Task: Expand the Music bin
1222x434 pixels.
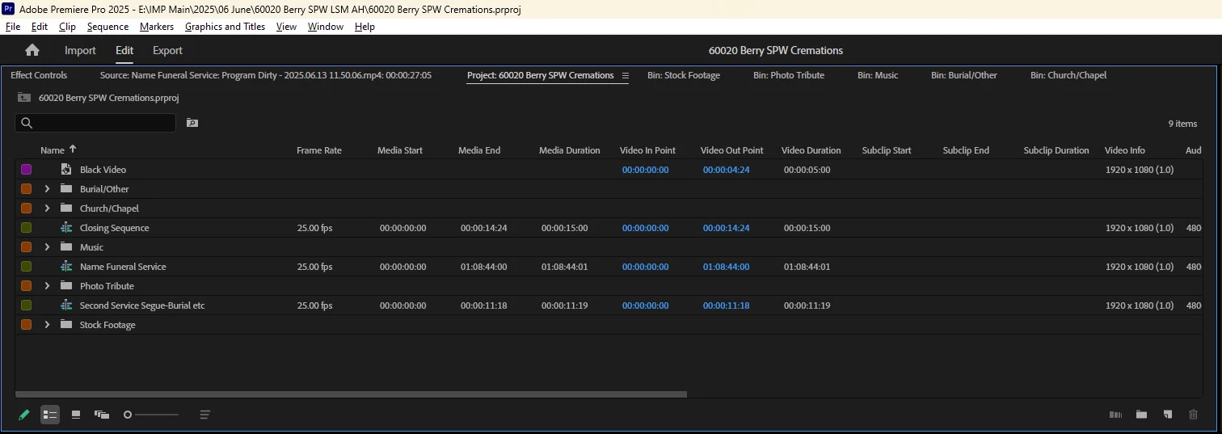Action: 47,247
